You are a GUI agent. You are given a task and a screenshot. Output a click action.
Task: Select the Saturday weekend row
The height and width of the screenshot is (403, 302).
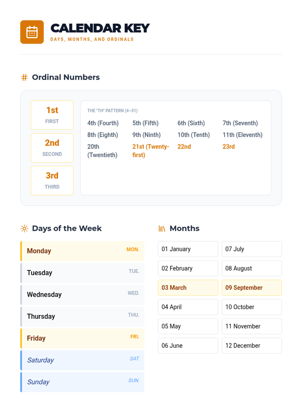[x=82, y=360]
